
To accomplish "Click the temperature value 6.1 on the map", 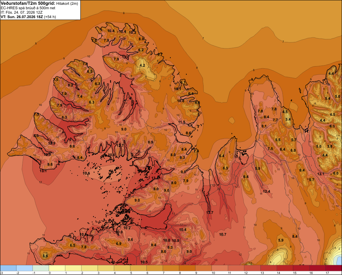I will pos(183,82).
